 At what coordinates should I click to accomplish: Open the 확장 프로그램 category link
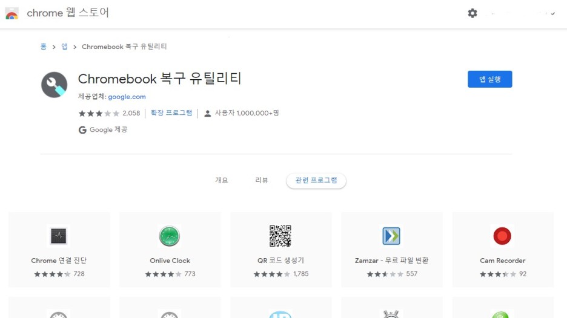click(x=171, y=113)
